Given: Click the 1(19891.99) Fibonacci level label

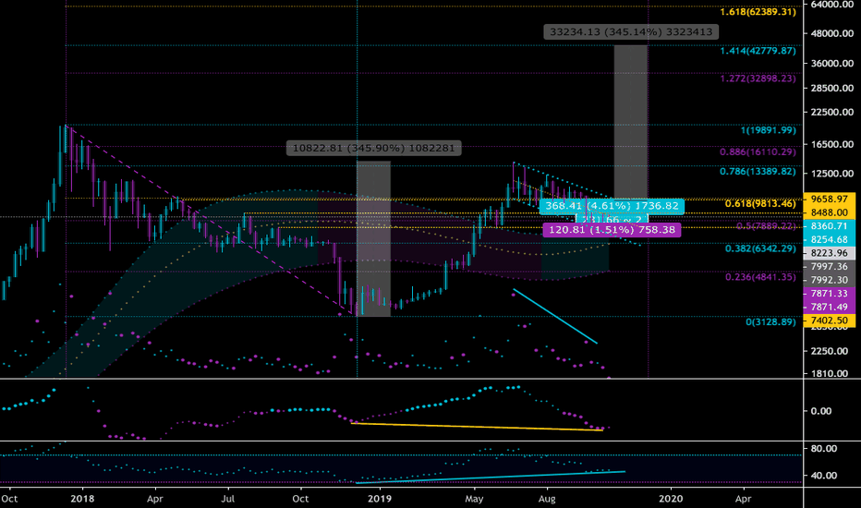Looking at the screenshot, I should [x=768, y=130].
